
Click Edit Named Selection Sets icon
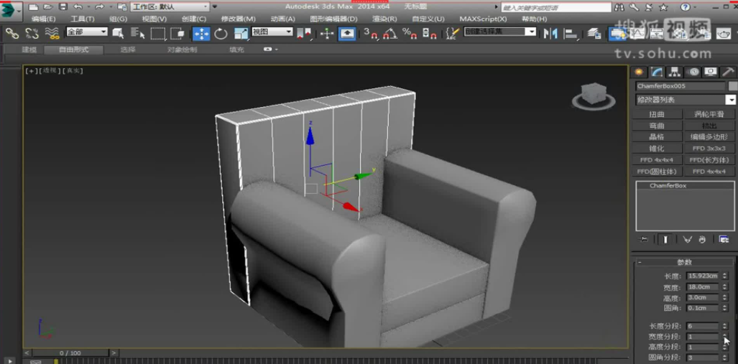point(452,34)
